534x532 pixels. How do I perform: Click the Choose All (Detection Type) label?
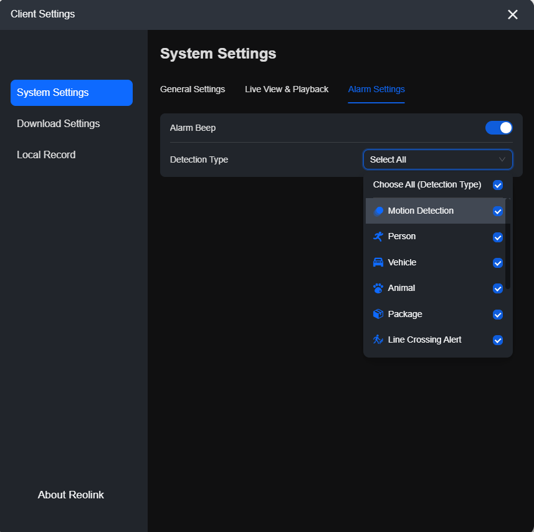point(427,185)
